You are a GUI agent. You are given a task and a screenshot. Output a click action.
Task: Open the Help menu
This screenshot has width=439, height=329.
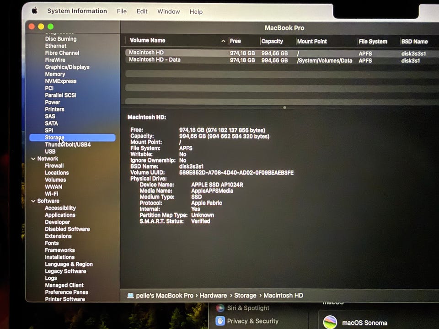[x=196, y=12]
